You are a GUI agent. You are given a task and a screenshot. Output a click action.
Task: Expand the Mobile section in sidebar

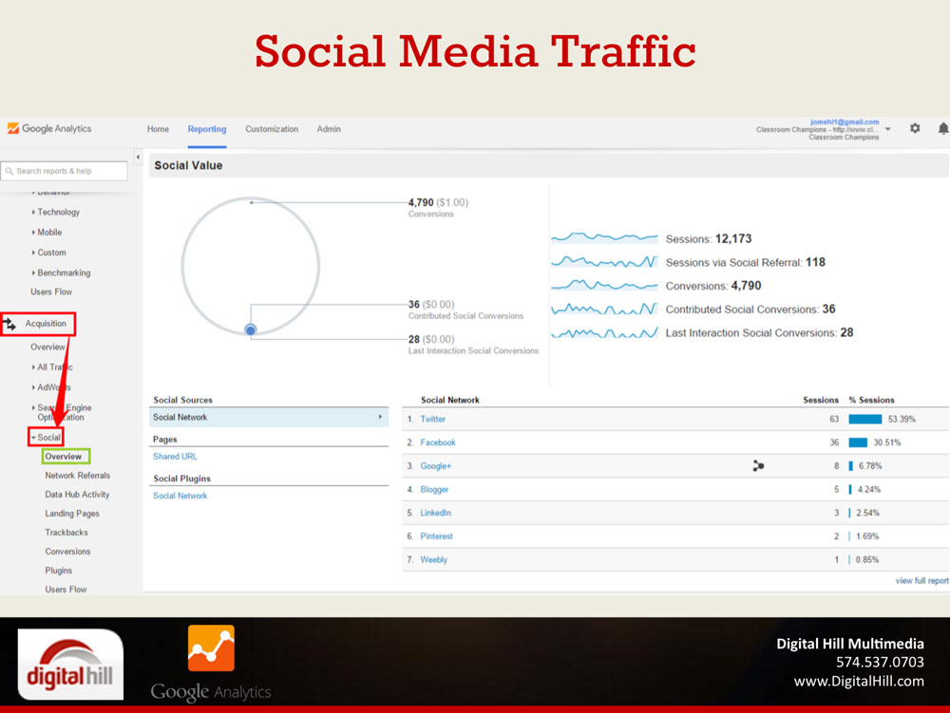click(47, 233)
